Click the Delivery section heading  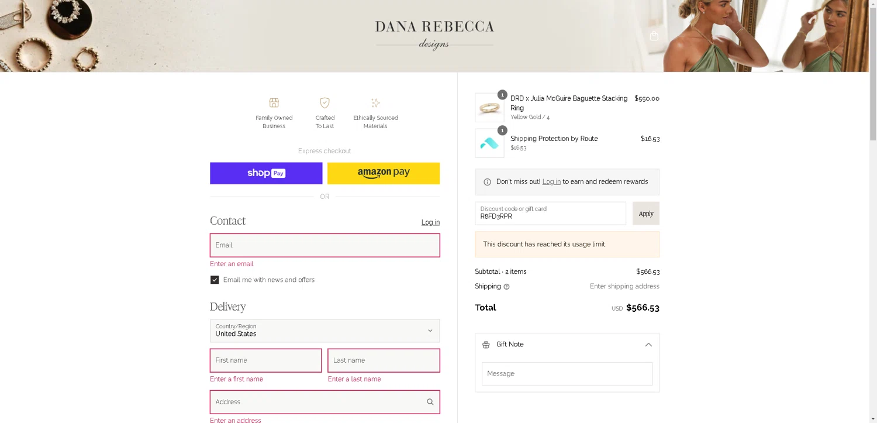tap(227, 307)
